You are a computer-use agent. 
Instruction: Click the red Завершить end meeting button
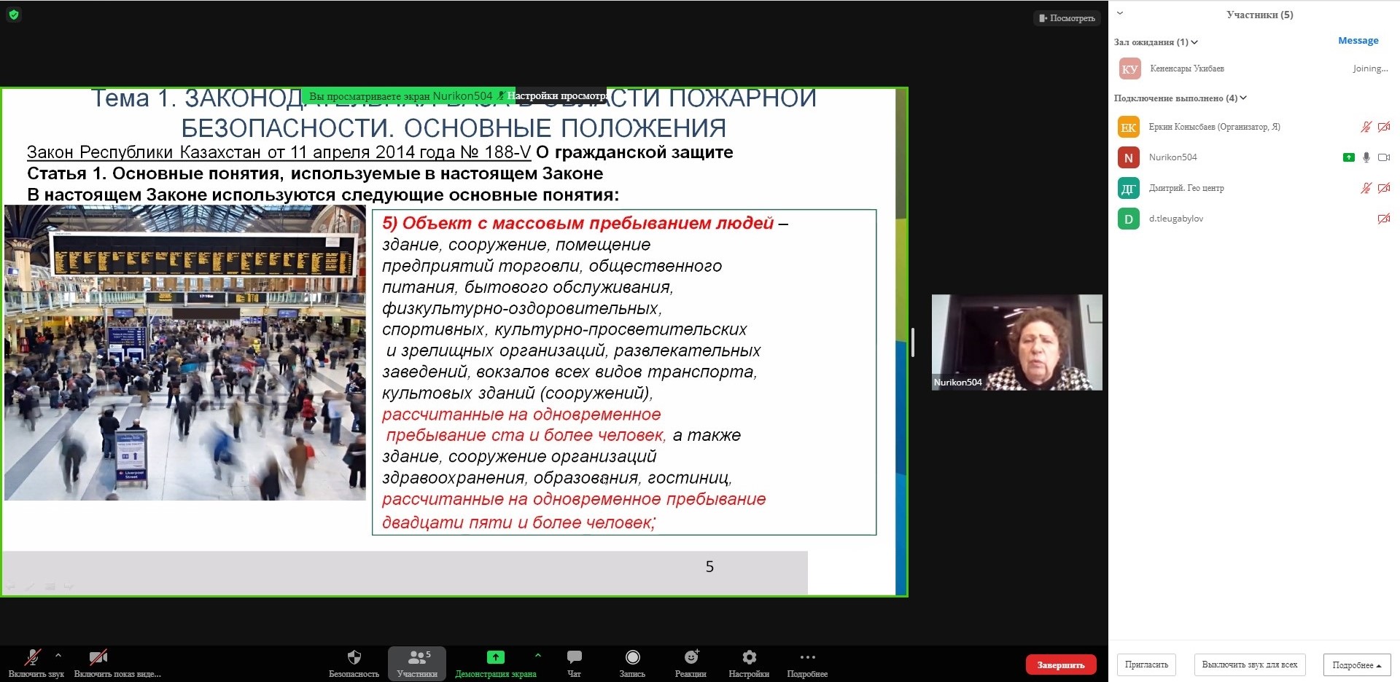coord(1060,665)
